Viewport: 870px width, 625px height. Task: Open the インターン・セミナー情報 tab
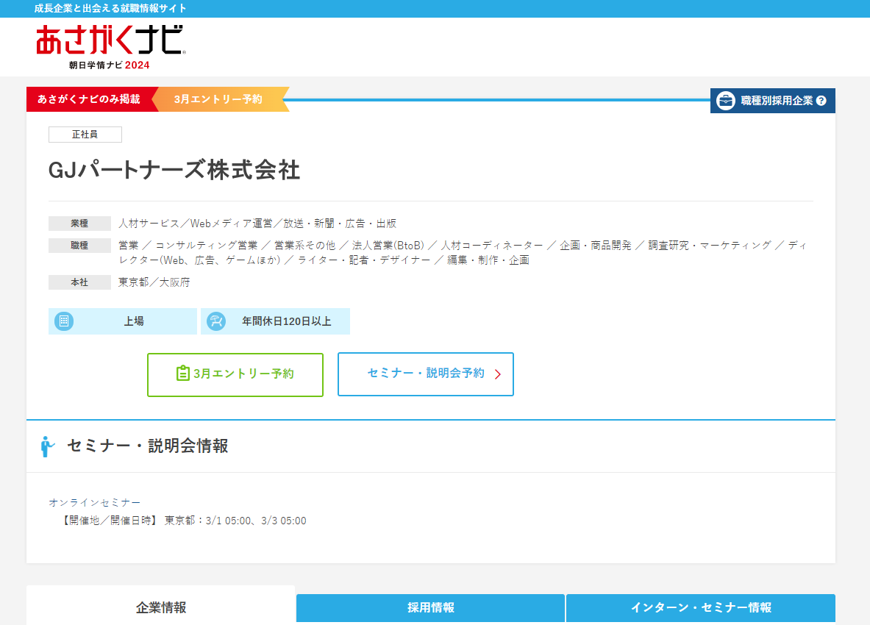click(x=701, y=608)
